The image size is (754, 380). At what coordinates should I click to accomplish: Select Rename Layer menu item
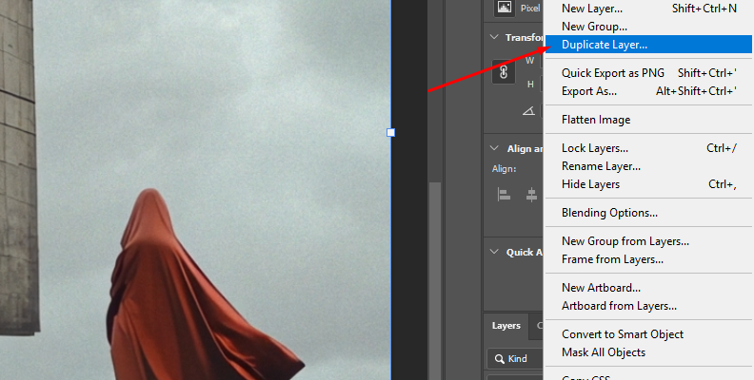coord(600,166)
